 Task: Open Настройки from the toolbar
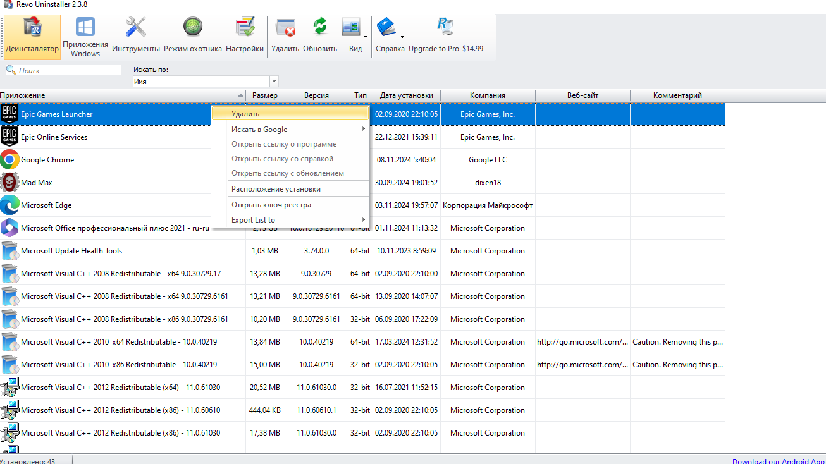245,37
